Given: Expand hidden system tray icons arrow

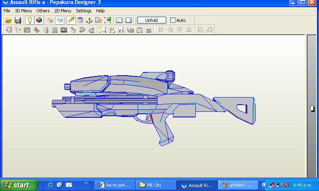Looking at the screenshot, I should (264, 185).
